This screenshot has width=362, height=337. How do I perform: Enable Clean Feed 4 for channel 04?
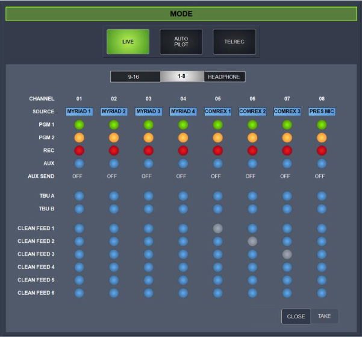pyautogui.click(x=183, y=266)
